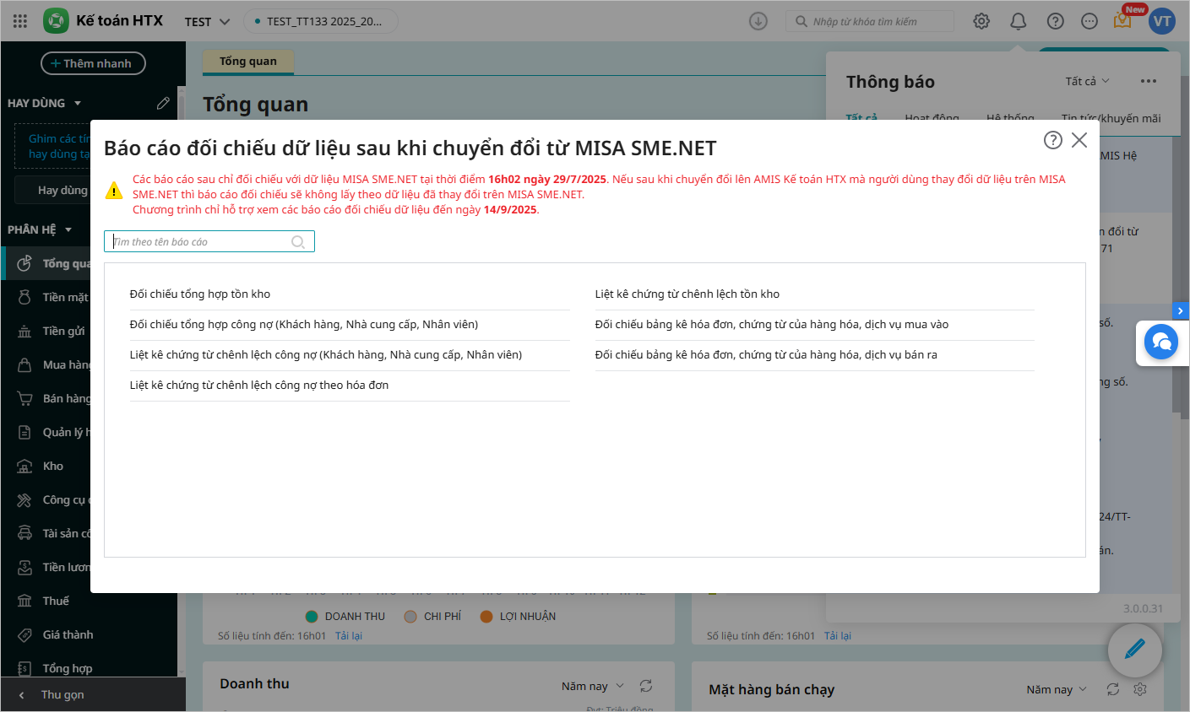Image resolution: width=1190 pixels, height=712 pixels.
Task: Toggle the CHI PHÍ legend item
Action: (433, 617)
